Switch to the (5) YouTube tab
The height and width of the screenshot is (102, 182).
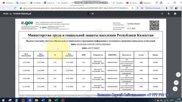tap(132, 3)
